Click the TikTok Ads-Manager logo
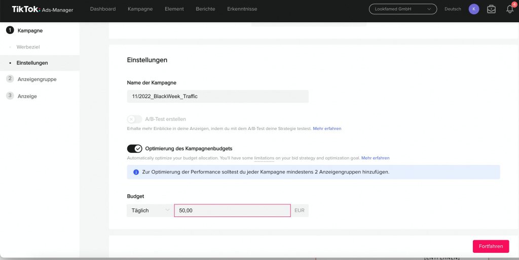Screen dimensions: 519x260 43,9
